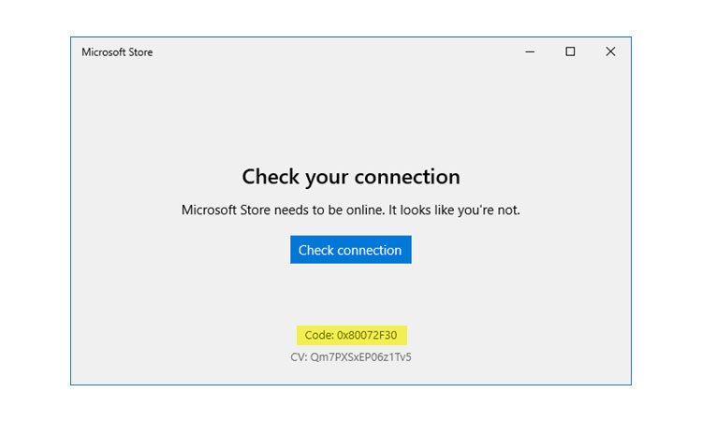This screenshot has width=702, height=421.
Task: Click the Microsoft Store title bar text
Action: point(117,52)
